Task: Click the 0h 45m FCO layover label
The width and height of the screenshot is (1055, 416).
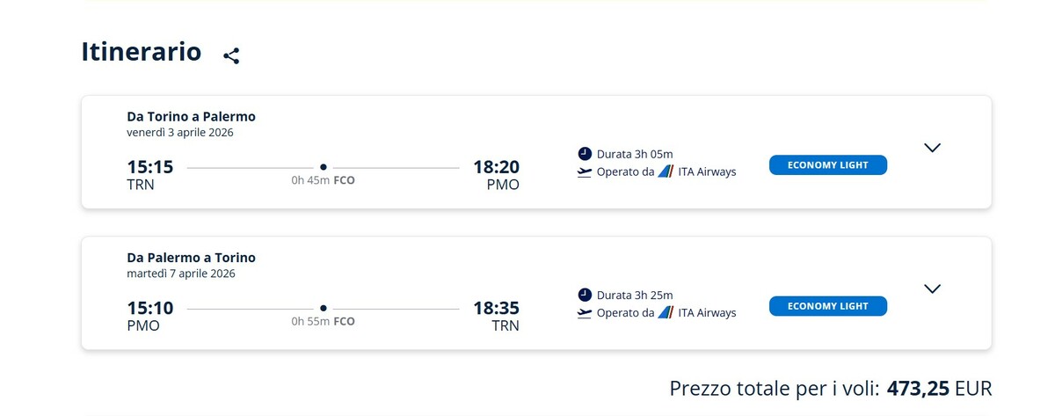Action: (323, 181)
